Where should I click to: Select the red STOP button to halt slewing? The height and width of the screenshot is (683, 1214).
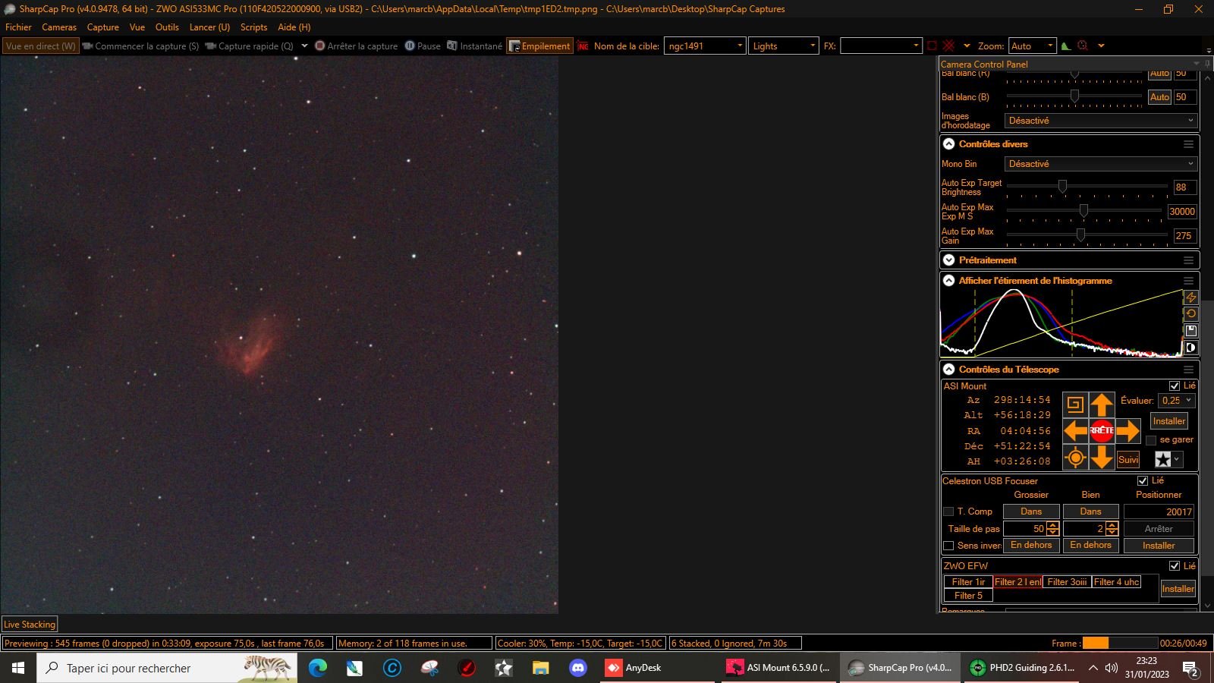[x=1102, y=431]
